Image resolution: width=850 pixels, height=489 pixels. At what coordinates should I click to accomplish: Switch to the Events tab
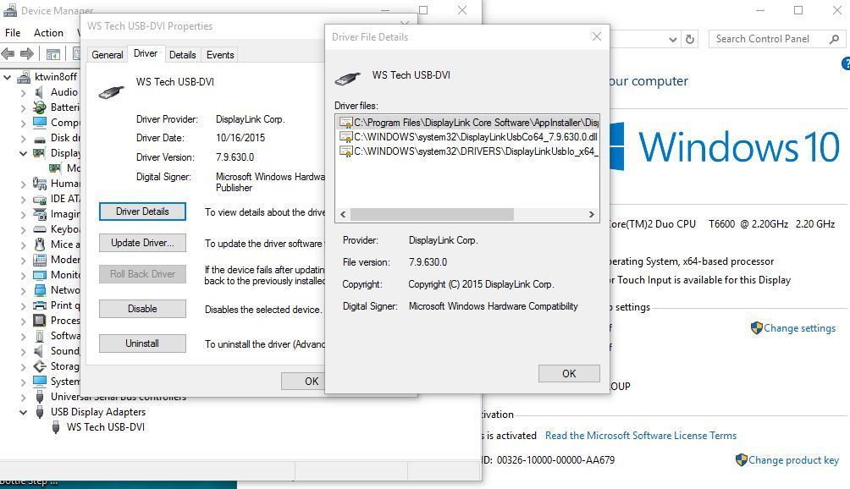220,55
